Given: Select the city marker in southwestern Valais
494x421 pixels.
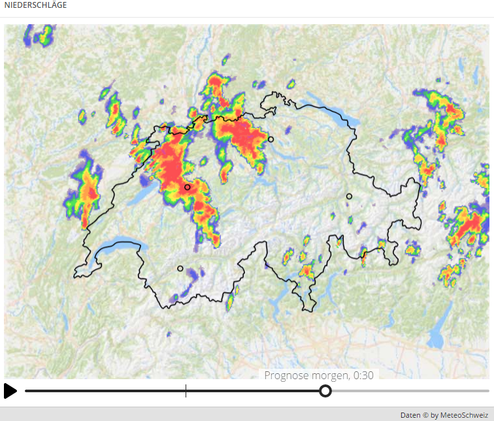Looking at the screenshot, I should pos(180,269).
